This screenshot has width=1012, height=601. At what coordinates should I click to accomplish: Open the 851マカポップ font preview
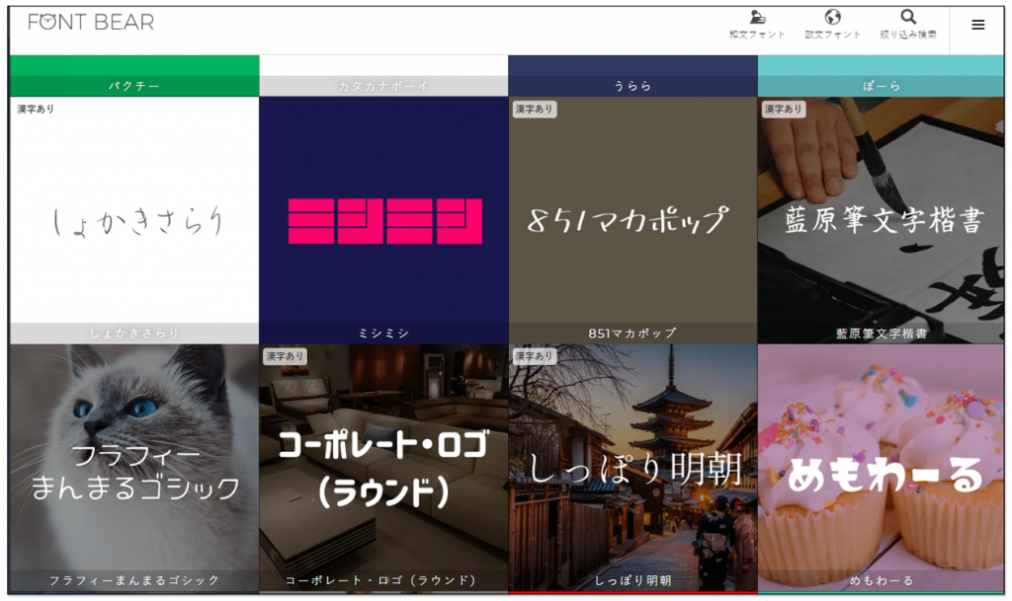point(632,220)
